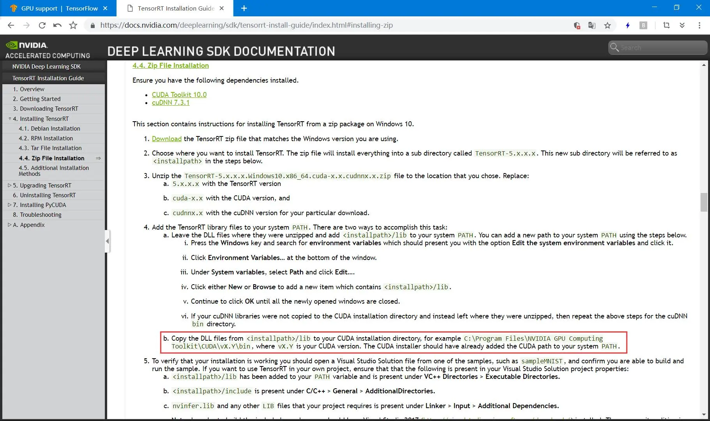
Task: Go forward in browser history
Action: coord(26,25)
